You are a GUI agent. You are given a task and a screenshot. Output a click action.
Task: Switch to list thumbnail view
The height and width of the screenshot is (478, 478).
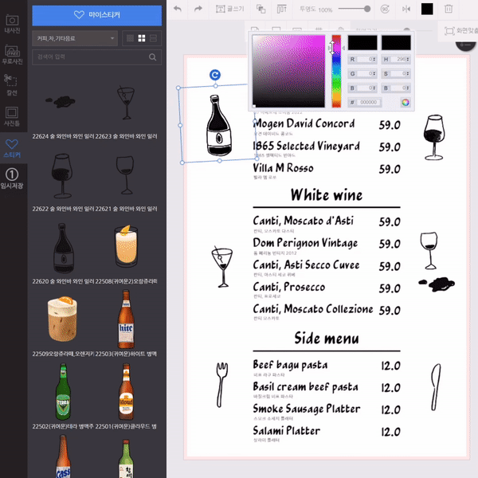[x=153, y=38]
